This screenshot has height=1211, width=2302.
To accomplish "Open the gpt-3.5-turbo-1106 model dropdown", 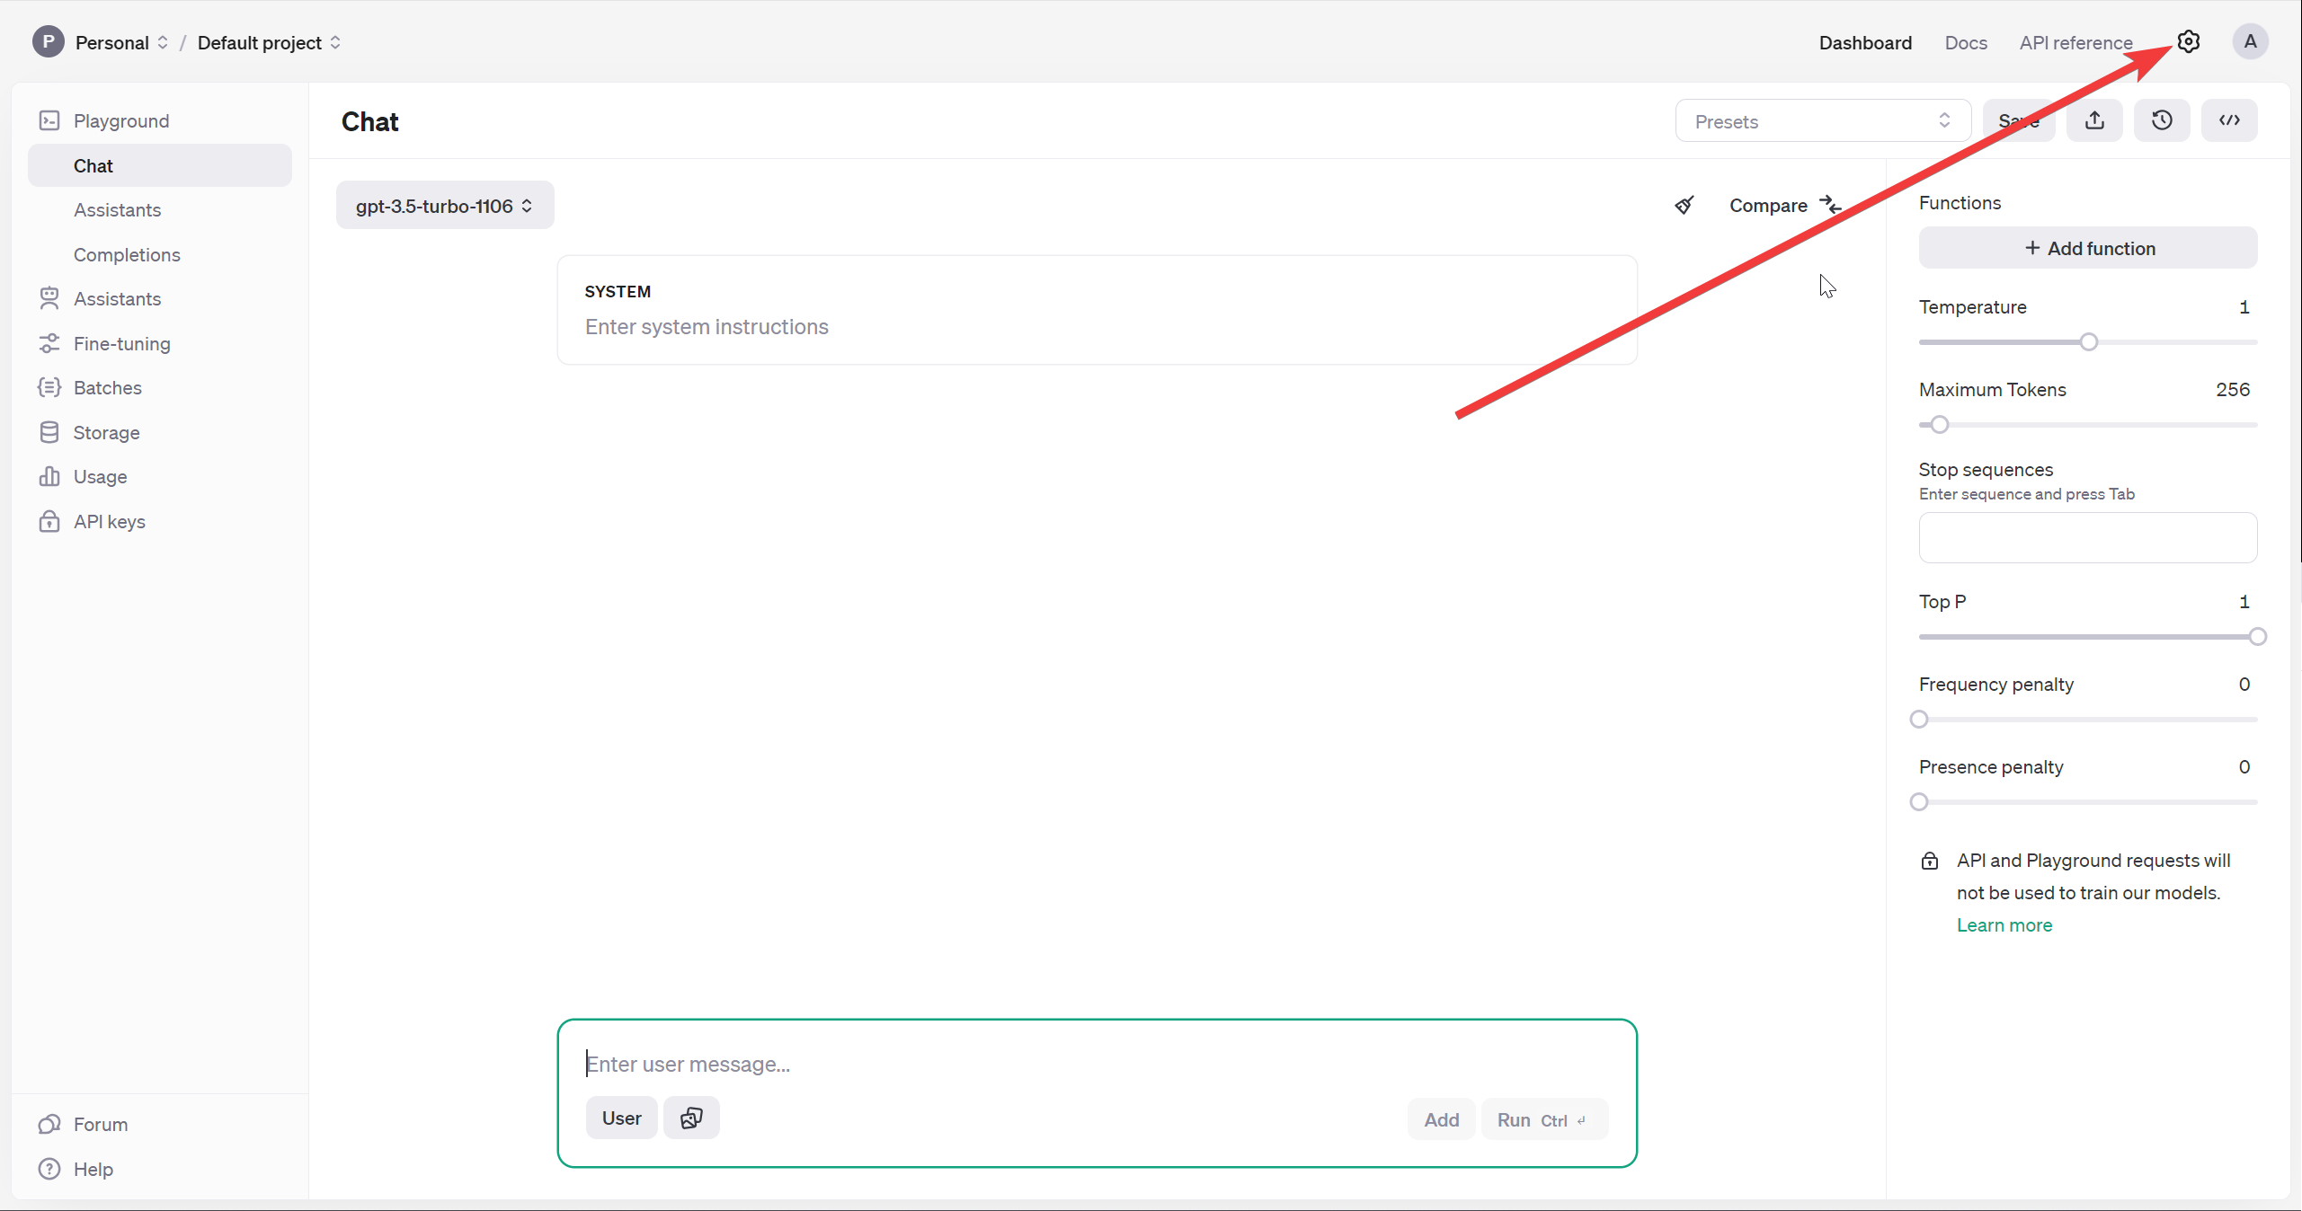I will coord(445,206).
